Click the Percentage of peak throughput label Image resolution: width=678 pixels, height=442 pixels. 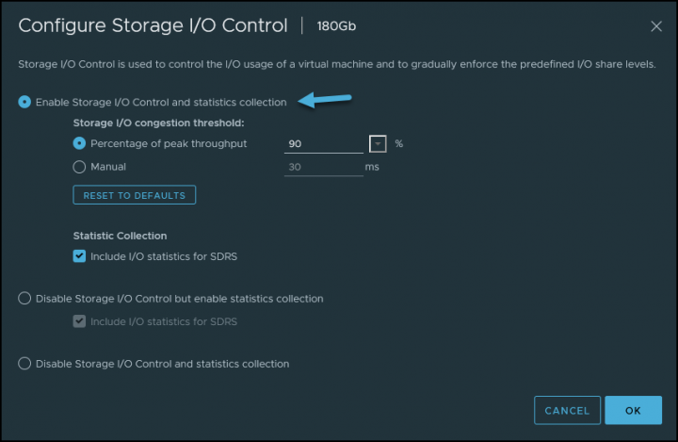pos(169,144)
